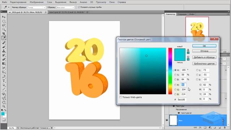231x130 pixels.
Task: Click the hex color code field
Action: pos(182,100)
